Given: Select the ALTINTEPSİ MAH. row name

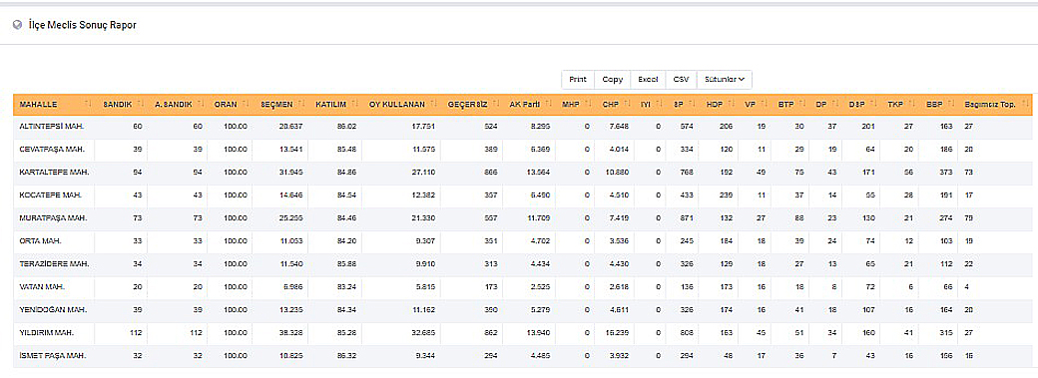Looking at the screenshot, I should click(x=52, y=127).
